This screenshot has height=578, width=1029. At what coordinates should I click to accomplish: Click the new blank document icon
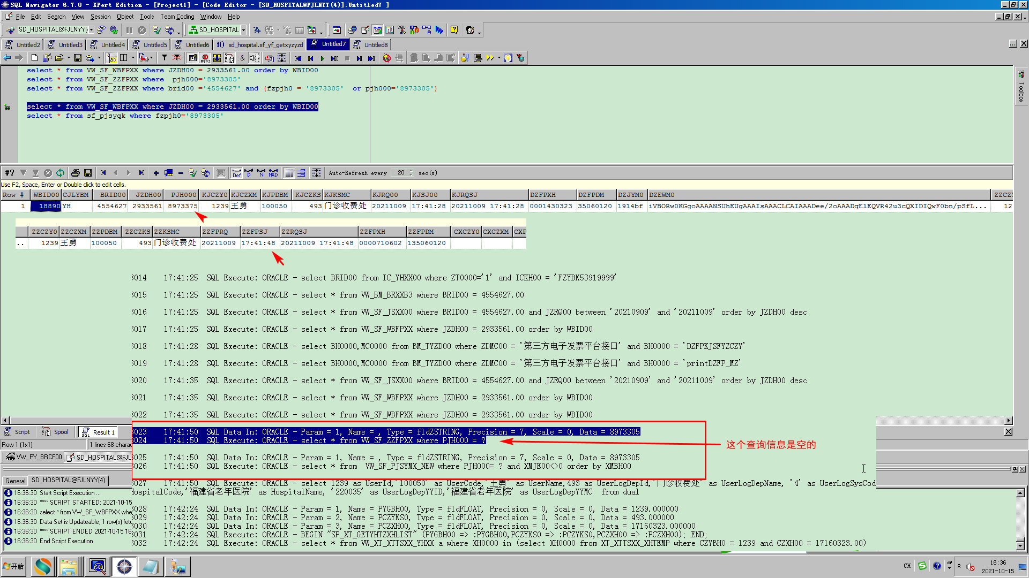tap(34, 58)
